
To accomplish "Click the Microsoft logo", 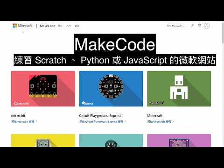I will click(x=22, y=26).
